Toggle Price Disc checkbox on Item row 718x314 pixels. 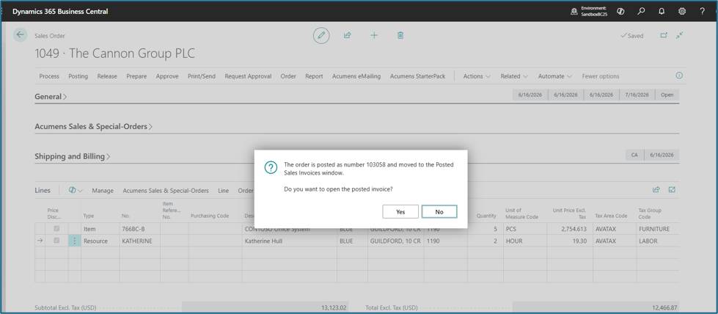pyautogui.click(x=56, y=228)
